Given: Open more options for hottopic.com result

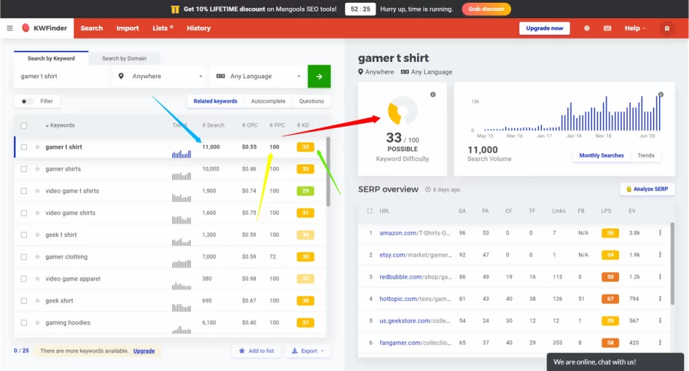Looking at the screenshot, I should coord(660,299).
